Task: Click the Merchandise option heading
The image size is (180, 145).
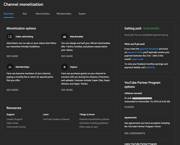Action: (76, 37)
